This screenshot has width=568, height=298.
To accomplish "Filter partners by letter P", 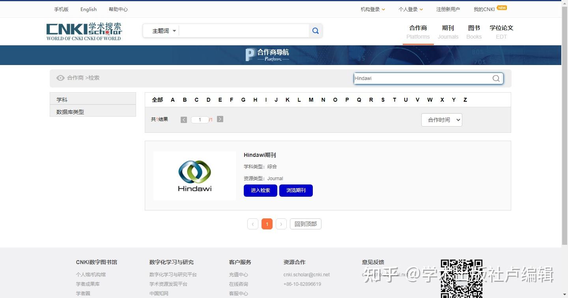I will tap(347, 100).
